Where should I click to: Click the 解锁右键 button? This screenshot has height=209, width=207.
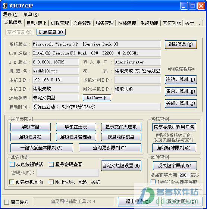(31, 127)
